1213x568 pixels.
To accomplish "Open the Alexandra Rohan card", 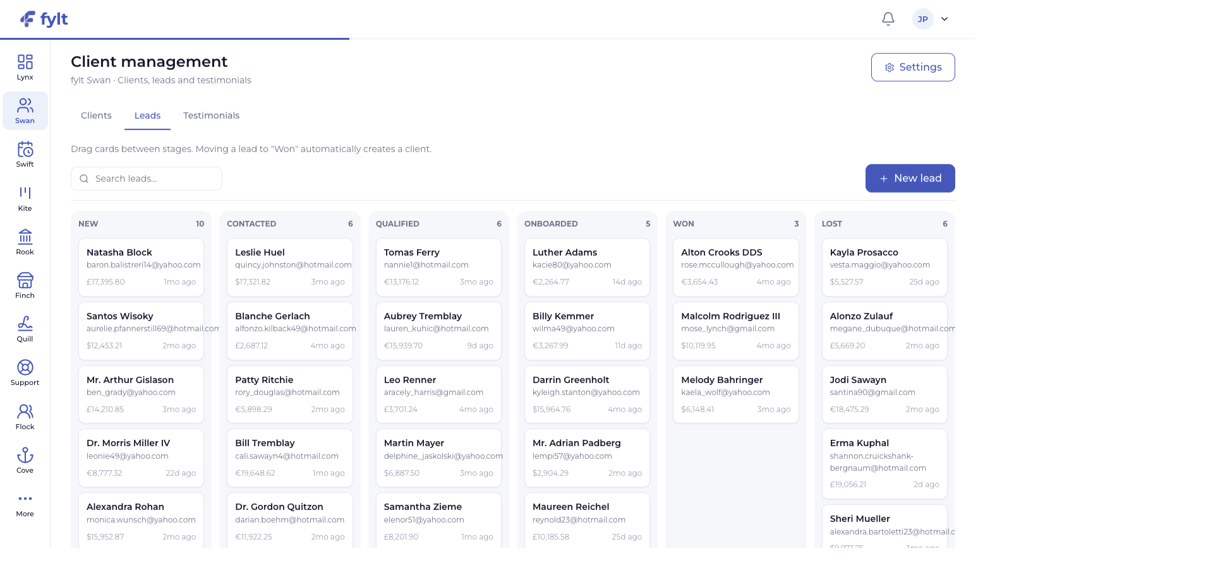I will [141, 520].
